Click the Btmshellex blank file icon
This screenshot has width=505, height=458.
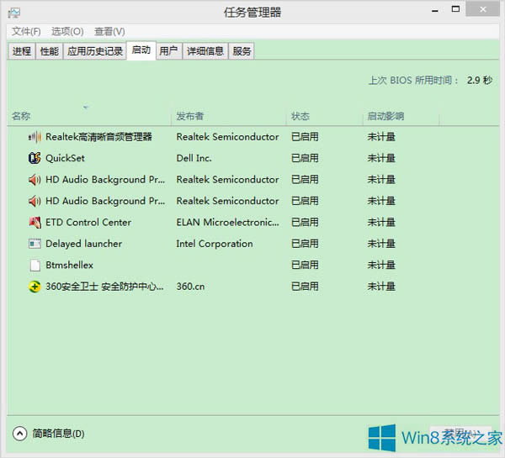pos(35,266)
